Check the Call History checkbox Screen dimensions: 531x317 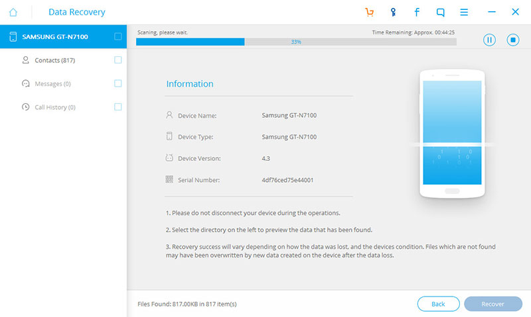pyautogui.click(x=118, y=107)
